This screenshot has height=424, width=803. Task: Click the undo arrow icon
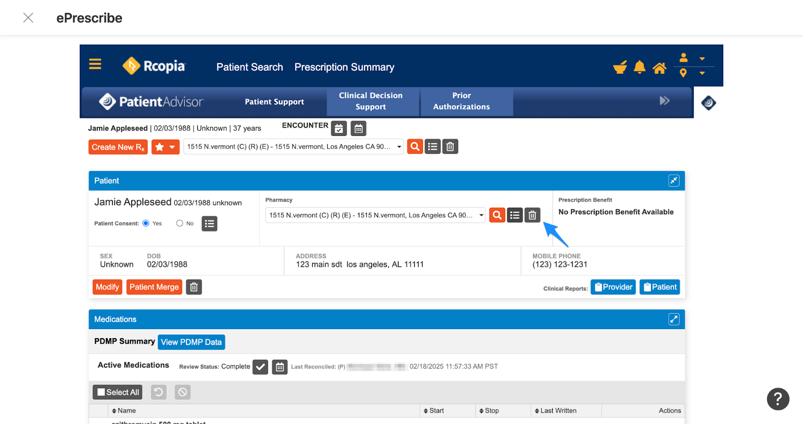click(x=159, y=392)
